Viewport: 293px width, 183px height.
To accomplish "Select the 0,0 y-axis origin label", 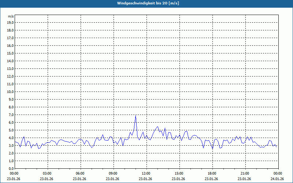I will coord(11,168).
